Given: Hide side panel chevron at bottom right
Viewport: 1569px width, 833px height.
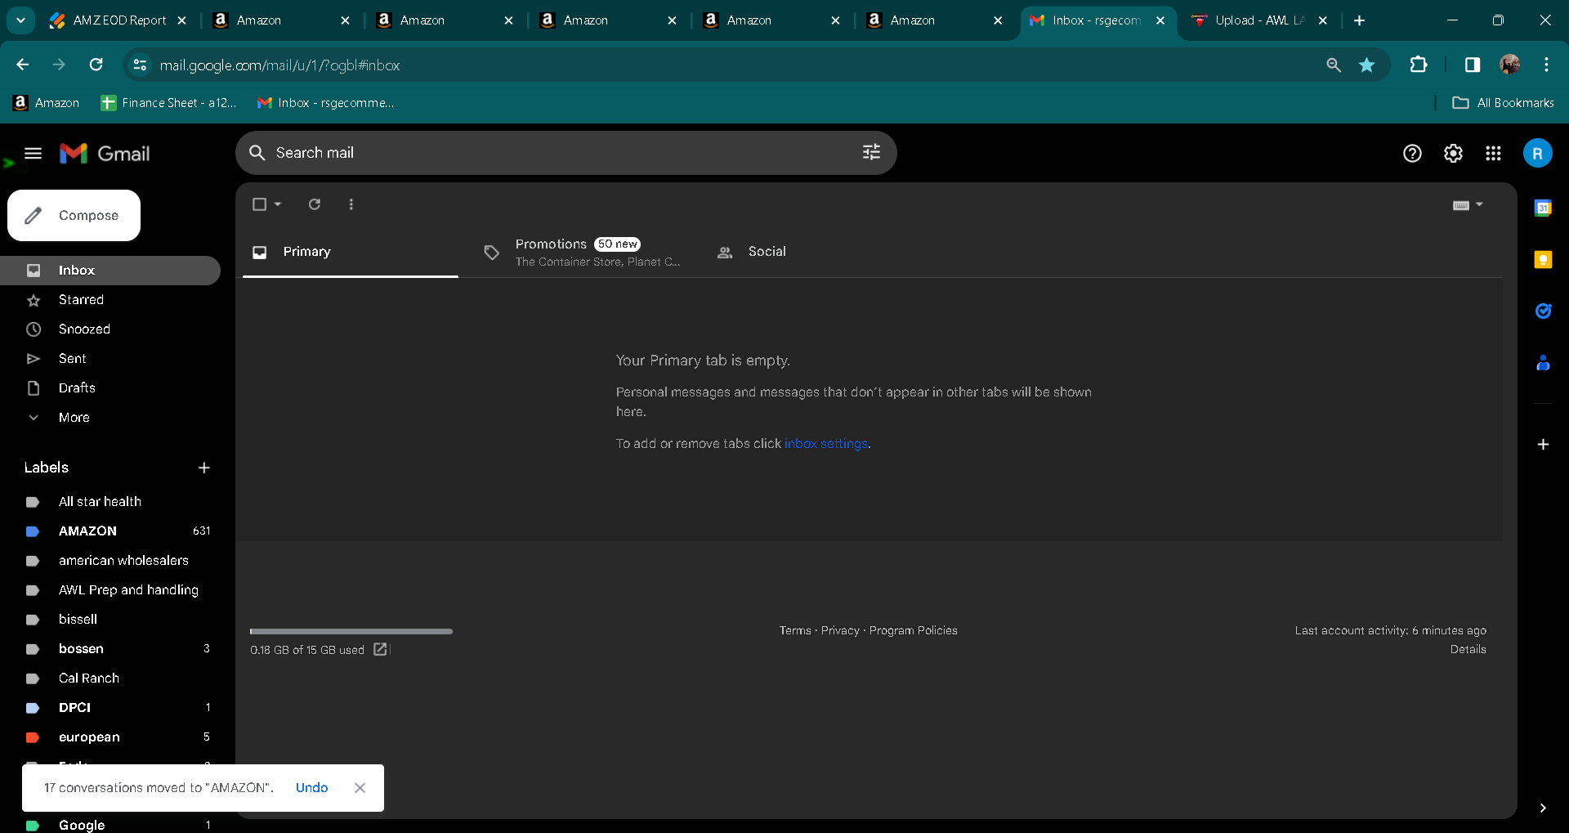Looking at the screenshot, I should [x=1543, y=808].
